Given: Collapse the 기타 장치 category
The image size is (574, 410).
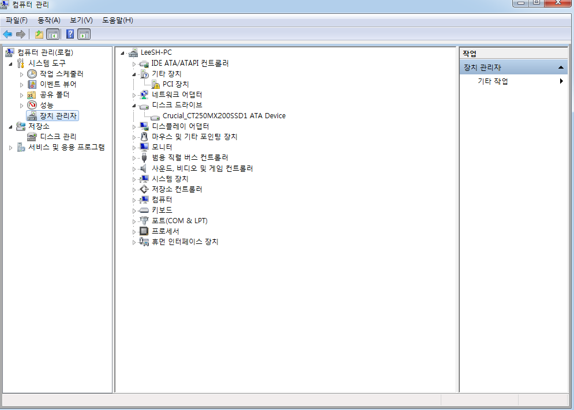Looking at the screenshot, I should (x=134, y=74).
